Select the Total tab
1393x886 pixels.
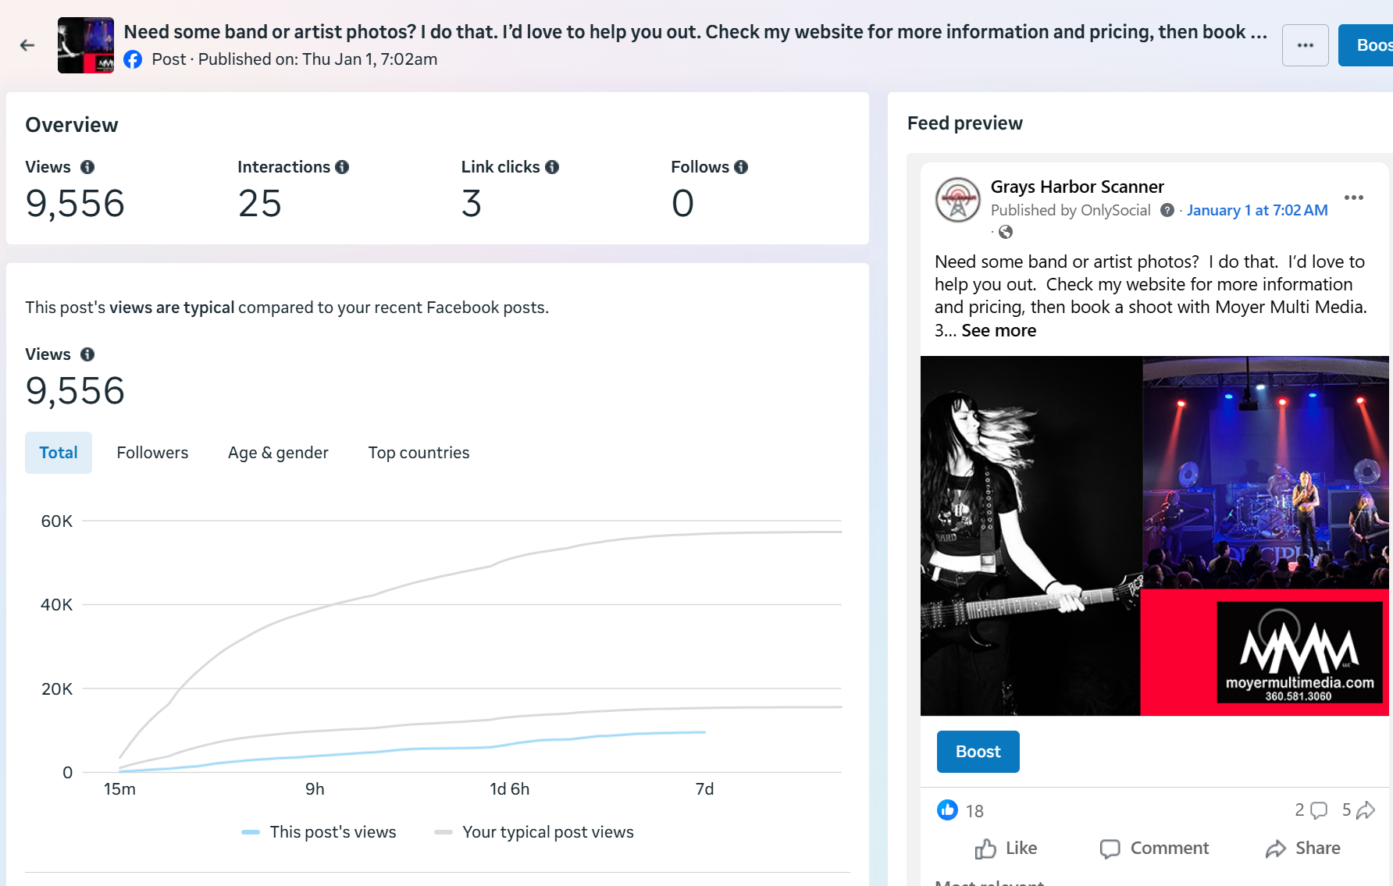pyautogui.click(x=59, y=453)
